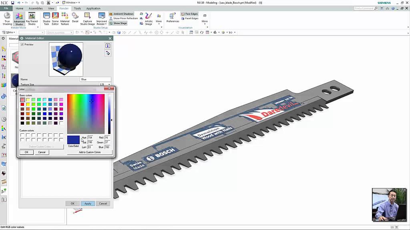The image size is (410, 230).
Task: Click the arrow icon below the info button
Action: (x=108, y=53)
